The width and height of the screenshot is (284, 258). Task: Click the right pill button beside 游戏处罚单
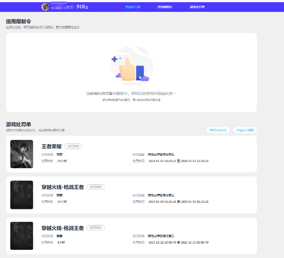click(x=245, y=130)
